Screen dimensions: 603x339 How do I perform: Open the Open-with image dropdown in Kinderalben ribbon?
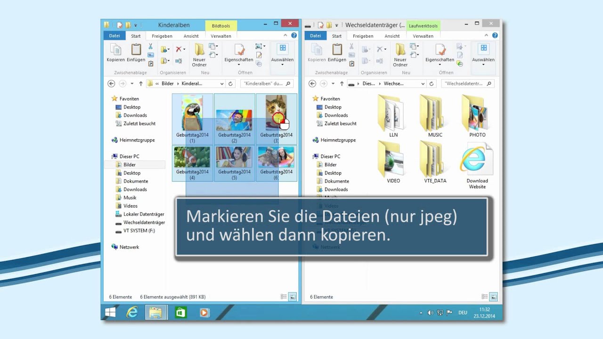click(x=261, y=46)
